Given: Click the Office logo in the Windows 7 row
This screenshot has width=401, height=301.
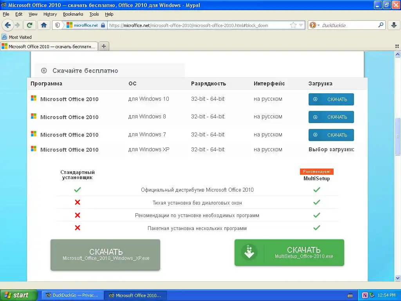Looking at the screenshot, I should click(x=34, y=134).
